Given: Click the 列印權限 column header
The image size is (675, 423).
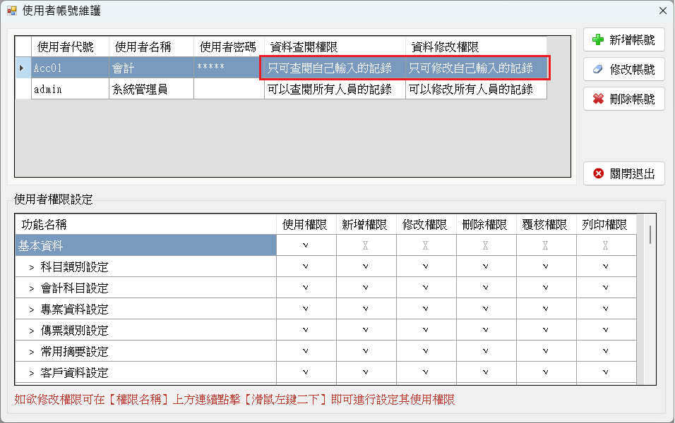Looking at the screenshot, I should tap(606, 224).
